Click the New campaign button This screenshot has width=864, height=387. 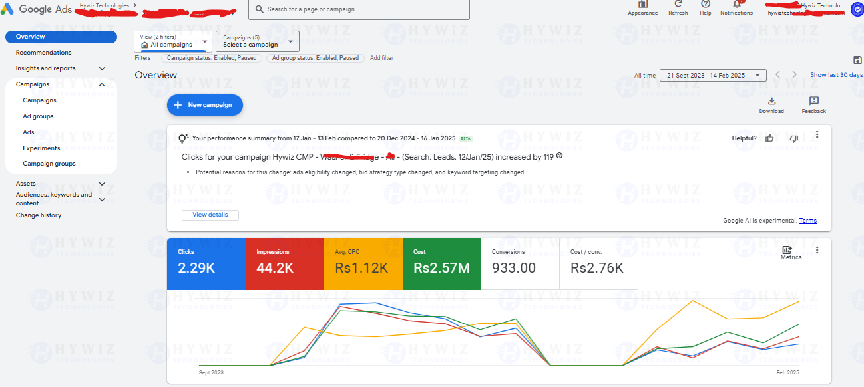(x=205, y=105)
